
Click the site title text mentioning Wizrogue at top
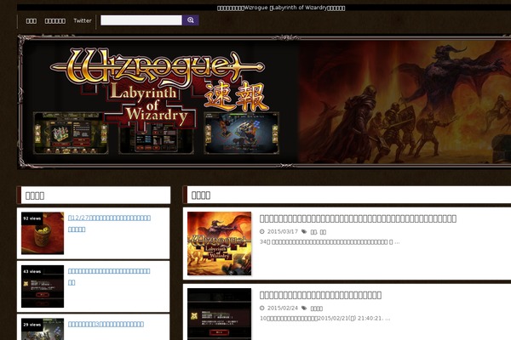coord(281,8)
